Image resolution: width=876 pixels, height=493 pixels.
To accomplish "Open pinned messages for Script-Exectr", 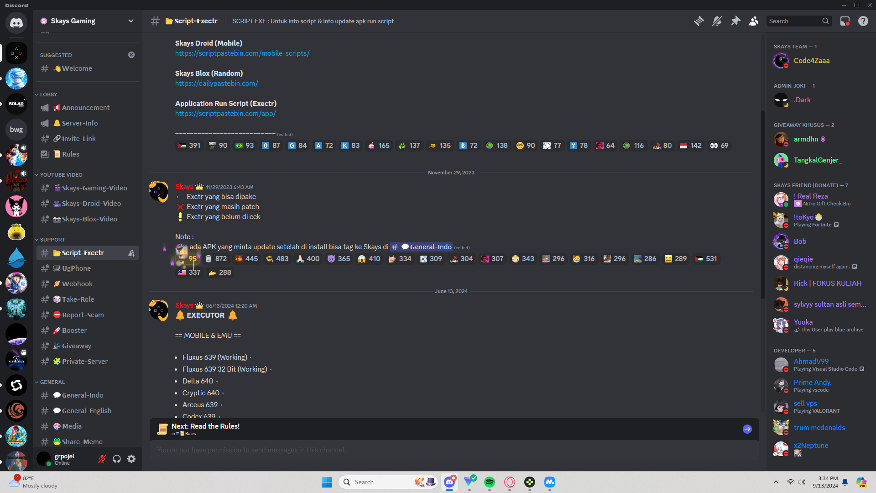I will [x=735, y=21].
